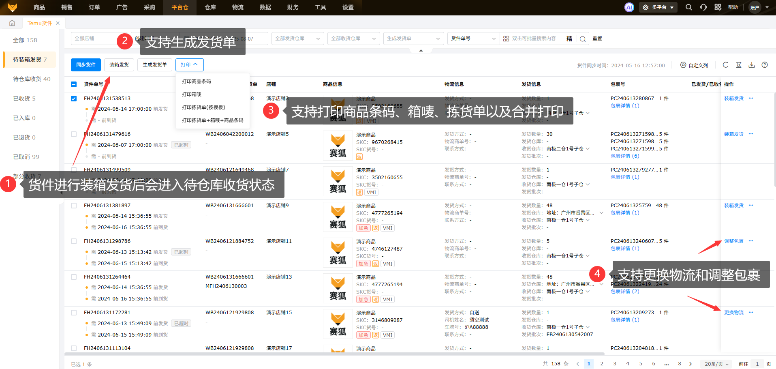Screen dimensions: 776x369
Task: Refresh the shipment list
Action: [x=725, y=65]
